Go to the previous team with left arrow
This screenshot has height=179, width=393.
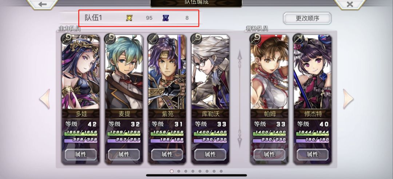tap(45, 99)
